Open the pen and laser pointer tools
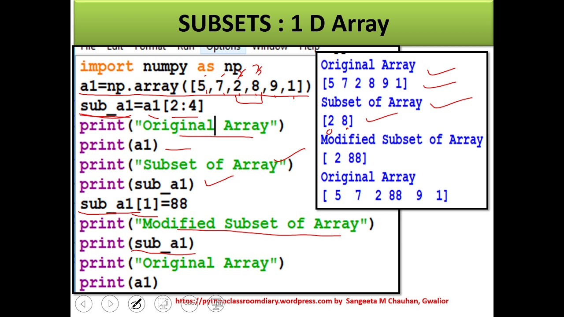This screenshot has width=564, height=317. click(137, 304)
